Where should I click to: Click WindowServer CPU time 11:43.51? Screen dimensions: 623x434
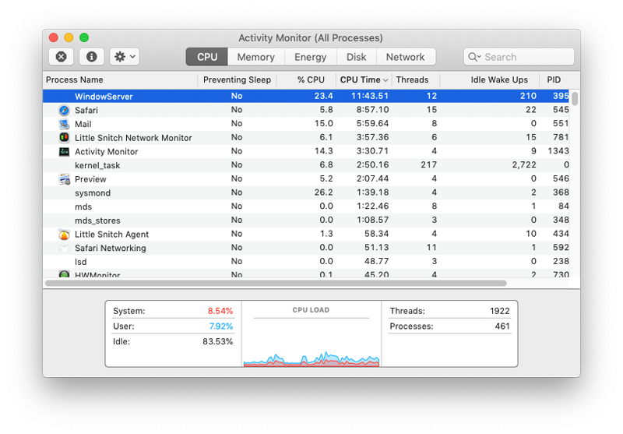click(369, 96)
